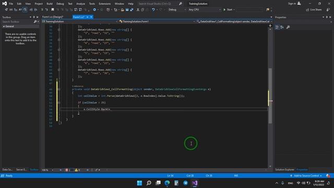The image size is (334, 188).
Task: Click the New Project icon
Action: [109, 9]
